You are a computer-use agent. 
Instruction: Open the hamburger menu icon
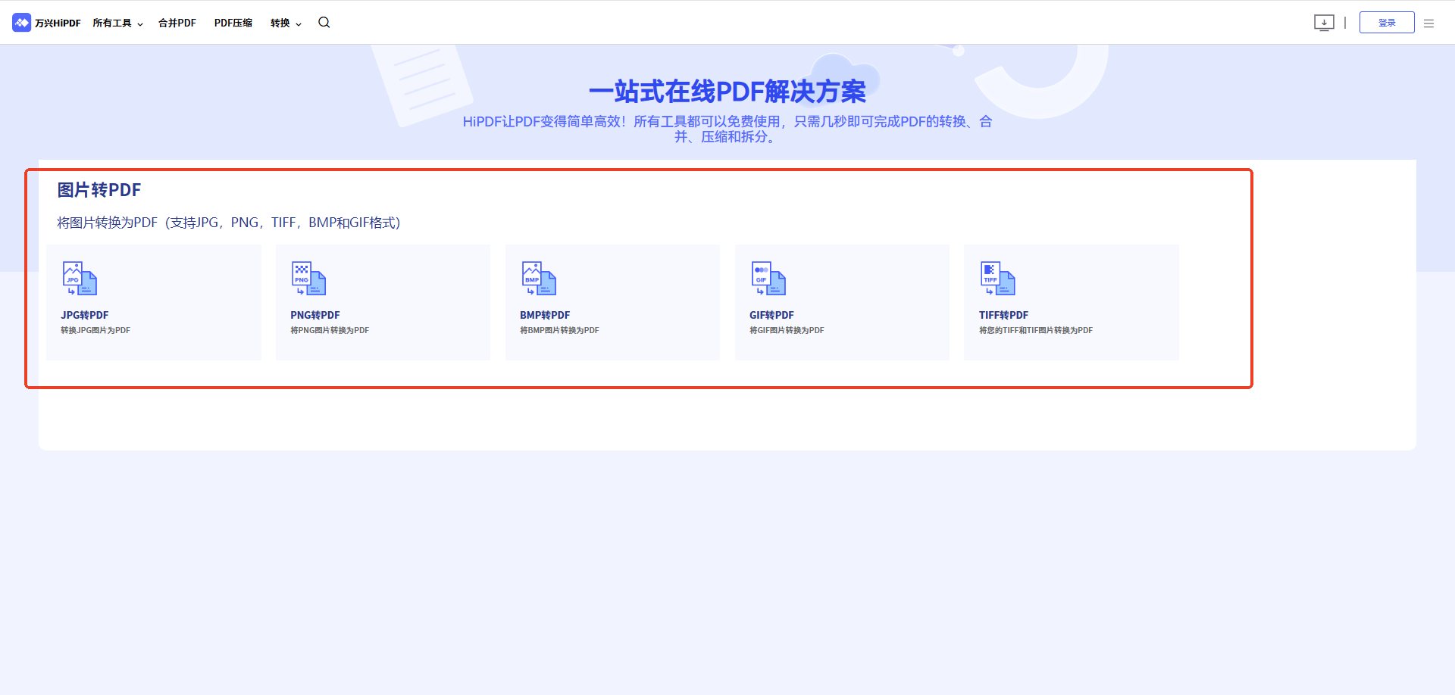1429,23
